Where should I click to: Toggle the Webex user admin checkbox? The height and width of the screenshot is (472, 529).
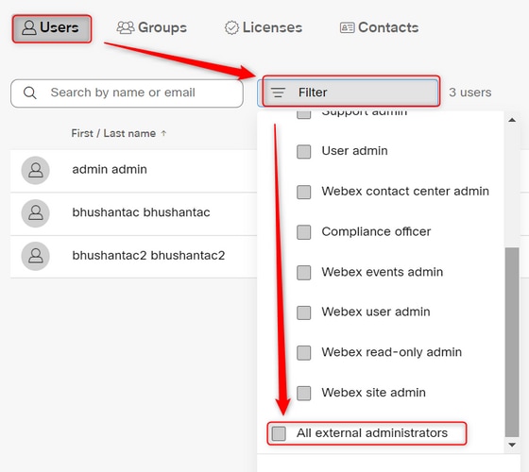tap(303, 312)
